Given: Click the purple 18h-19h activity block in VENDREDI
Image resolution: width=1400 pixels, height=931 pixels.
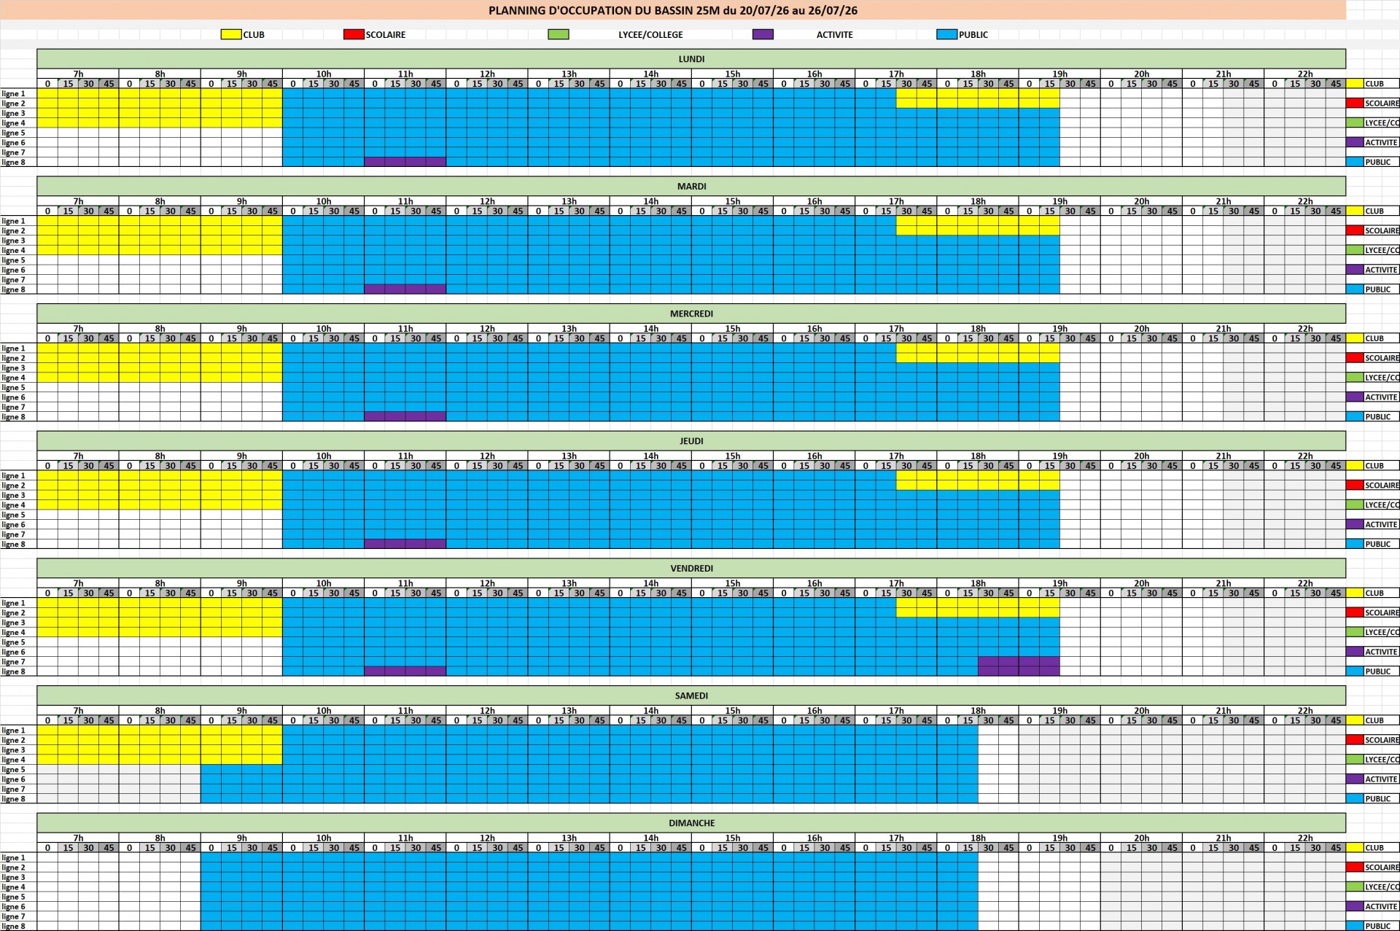Looking at the screenshot, I should (1019, 666).
